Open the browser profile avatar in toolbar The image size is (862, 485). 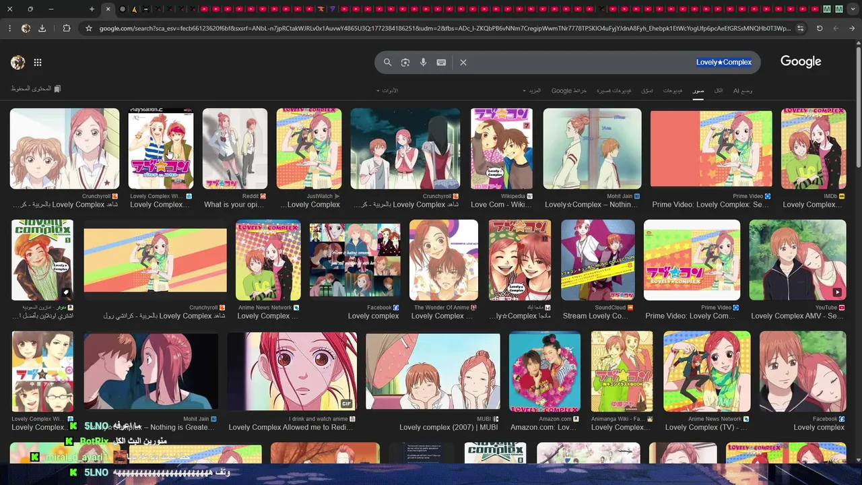pos(26,28)
